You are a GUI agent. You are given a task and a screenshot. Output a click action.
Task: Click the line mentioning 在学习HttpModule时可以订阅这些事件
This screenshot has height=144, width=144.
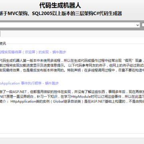click(x=72, y=97)
